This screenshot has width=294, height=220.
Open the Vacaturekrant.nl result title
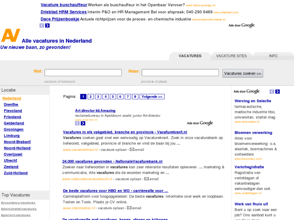tap(125, 132)
